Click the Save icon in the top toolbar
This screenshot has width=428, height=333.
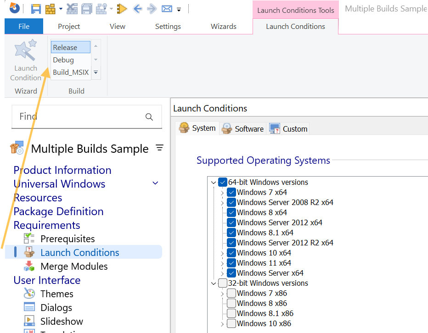click(x=36, y=9)
